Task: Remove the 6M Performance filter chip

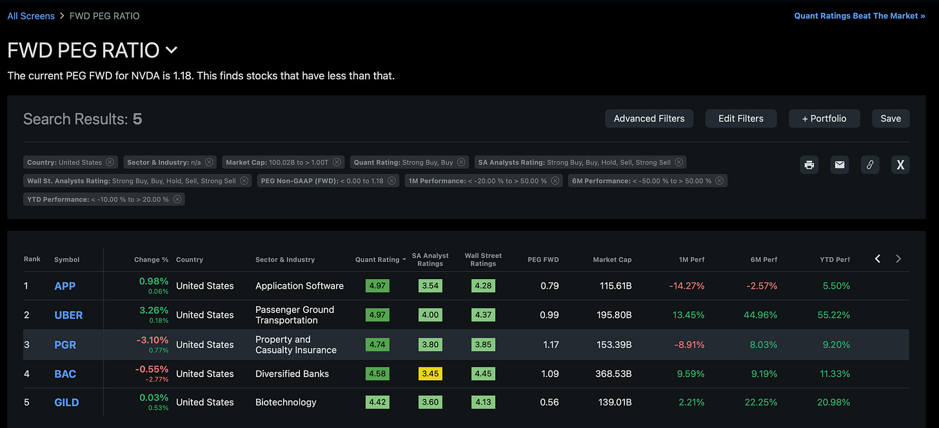Action: point(719,181)
